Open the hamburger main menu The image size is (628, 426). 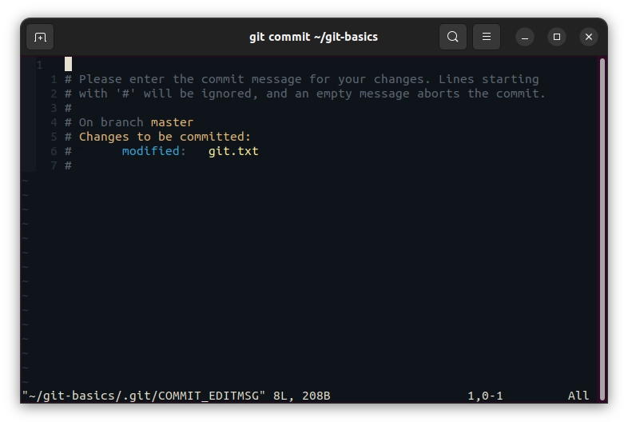486,37
